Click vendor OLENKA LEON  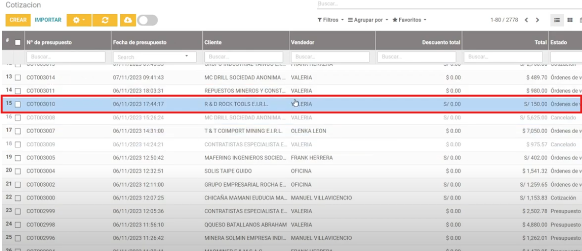pos(308,131)
